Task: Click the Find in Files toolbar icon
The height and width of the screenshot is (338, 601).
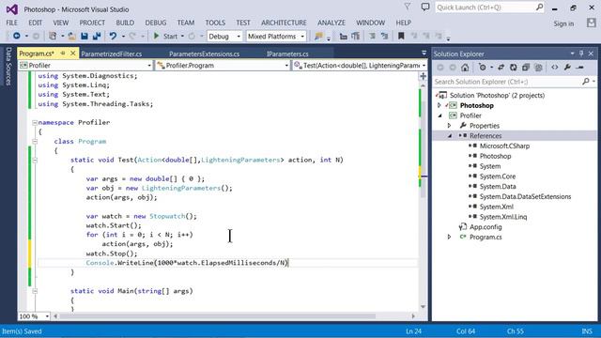Action: tap(318, 36)
